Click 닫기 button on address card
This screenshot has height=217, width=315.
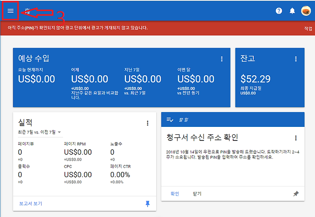pyautogui.click(x=197, y=193)
